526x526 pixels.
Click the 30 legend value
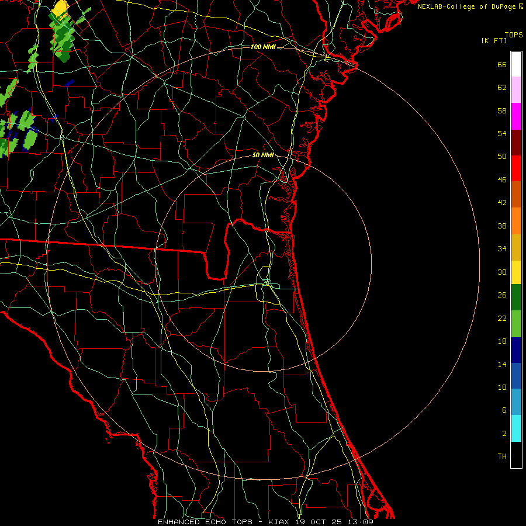502,272
